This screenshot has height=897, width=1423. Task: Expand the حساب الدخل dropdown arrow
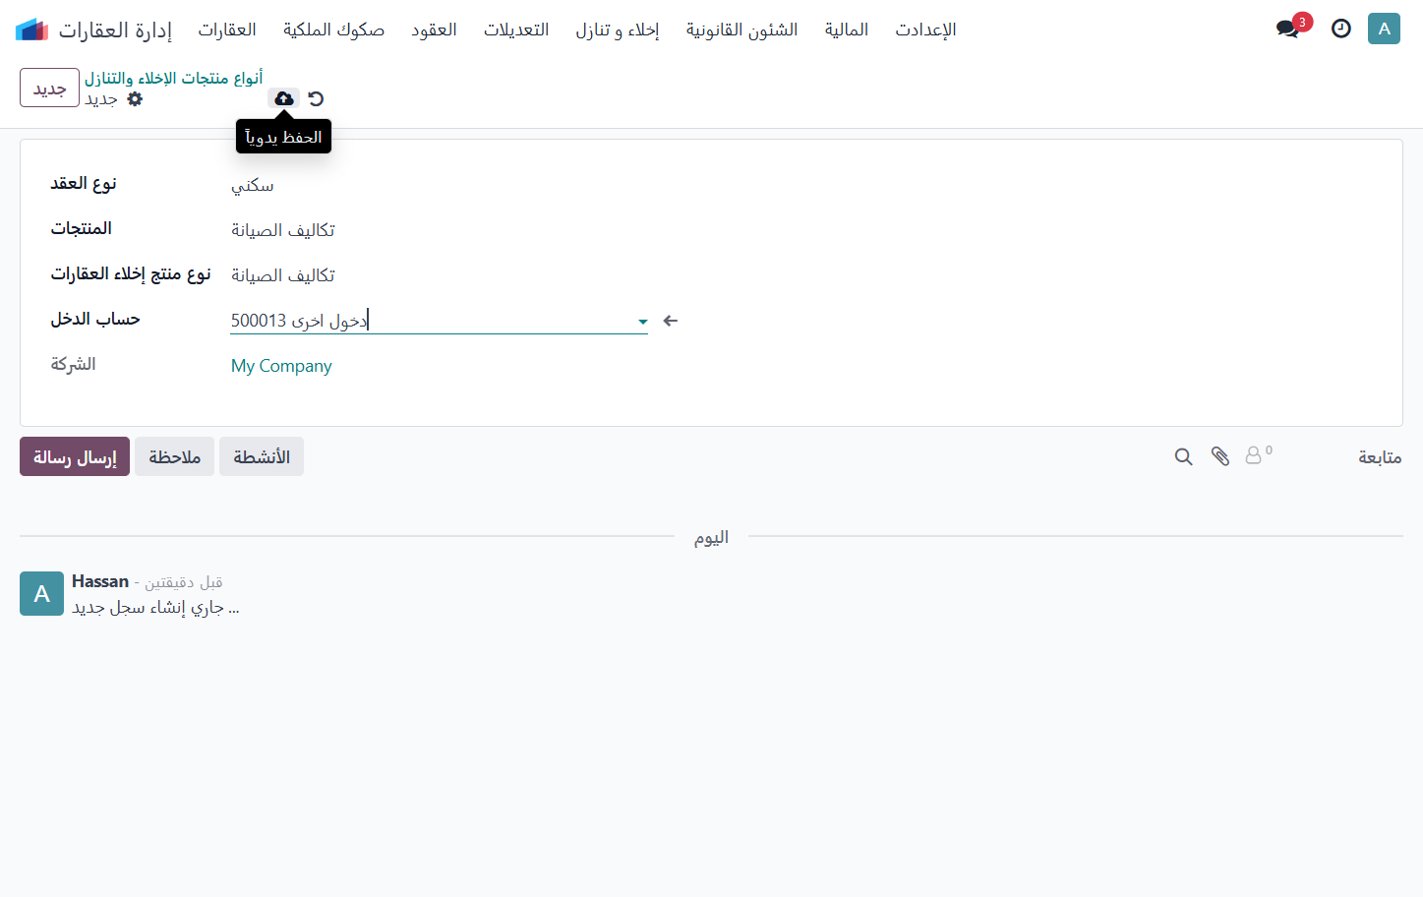pyautogui.click(x=642, y=322)
